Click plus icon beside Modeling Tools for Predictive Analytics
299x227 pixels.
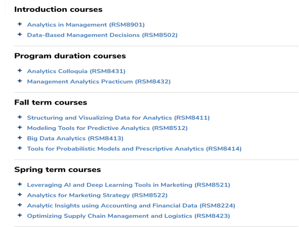tap(19, 127)
